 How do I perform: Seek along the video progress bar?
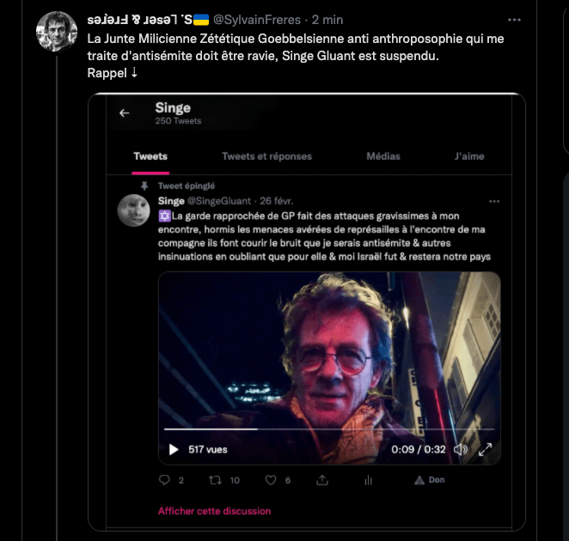point(328,429)
